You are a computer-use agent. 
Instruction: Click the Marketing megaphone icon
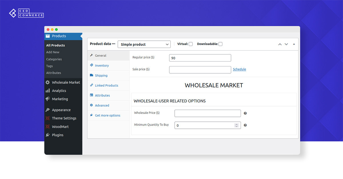tap(47, 99)
